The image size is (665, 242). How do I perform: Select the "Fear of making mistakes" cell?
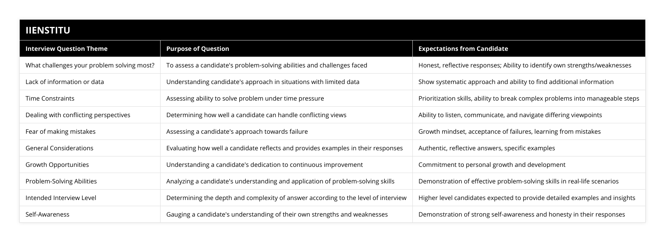point(60,131)
